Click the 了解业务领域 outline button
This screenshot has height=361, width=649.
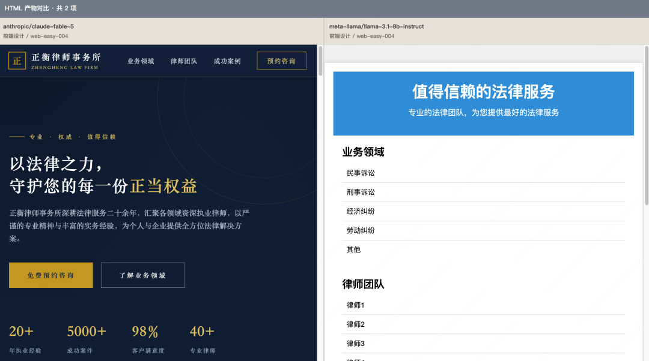click(143, 275)
